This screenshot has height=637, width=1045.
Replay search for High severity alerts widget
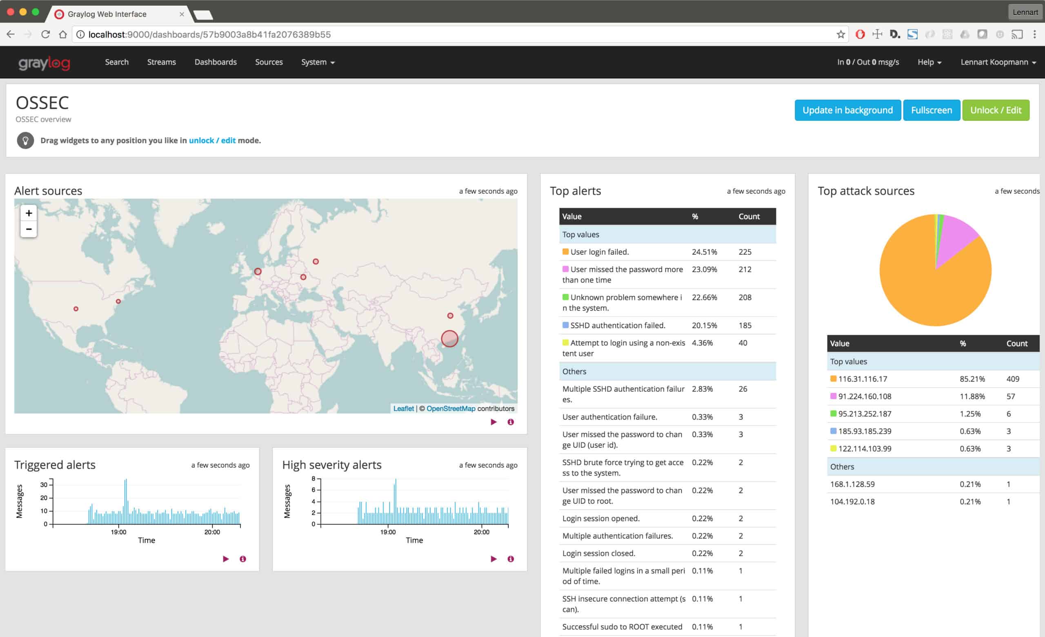coord(494,559)
